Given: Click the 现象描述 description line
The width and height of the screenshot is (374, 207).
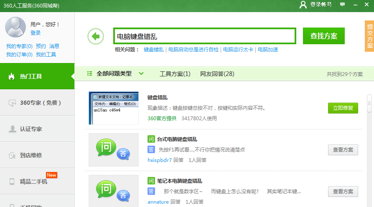Looking at the screenshot, I should pyautogui.click(x=206, y=108).
